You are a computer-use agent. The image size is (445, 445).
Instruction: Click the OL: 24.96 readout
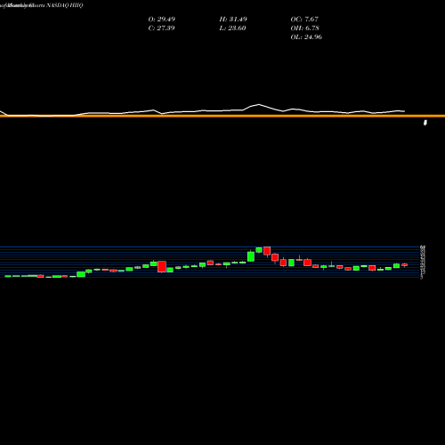click(306, 37)
